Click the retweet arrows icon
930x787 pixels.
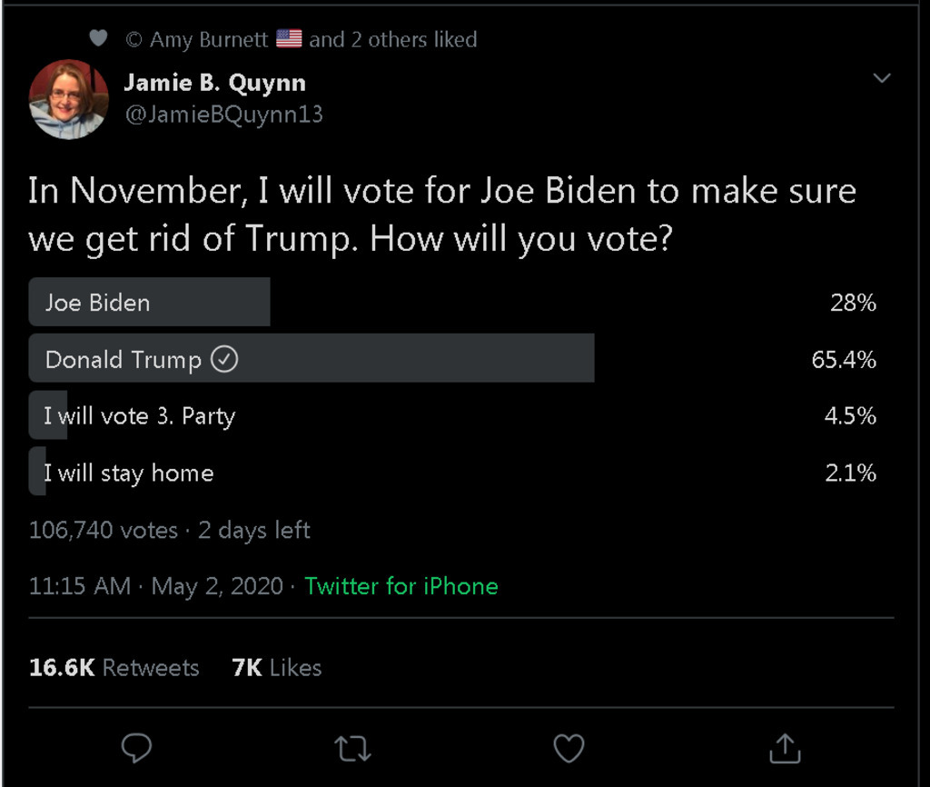[352, 748]
